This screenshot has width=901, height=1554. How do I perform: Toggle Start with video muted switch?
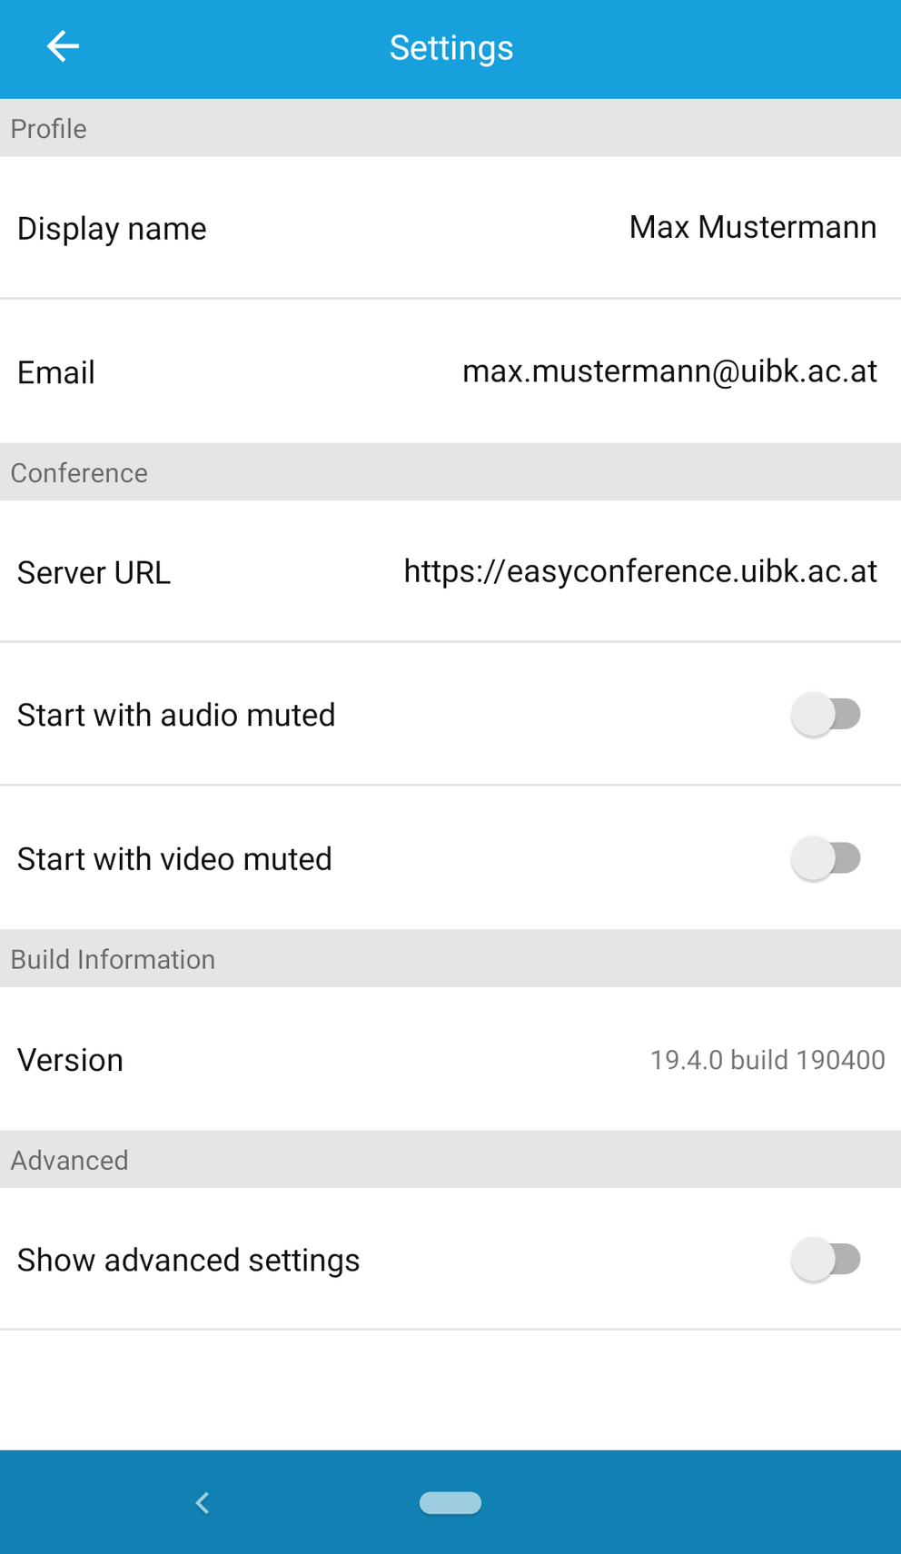click(x=826, y=858)
